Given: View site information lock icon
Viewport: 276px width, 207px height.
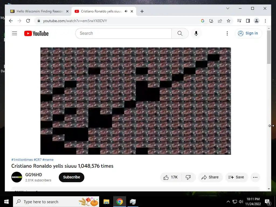Looking at the screenshot, I should [39, 21].
